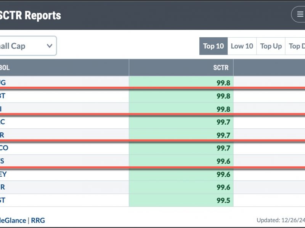Screen dimensions: 305x228
Task: Open the CandleGlance link
Action: click(x=13, y=220)
